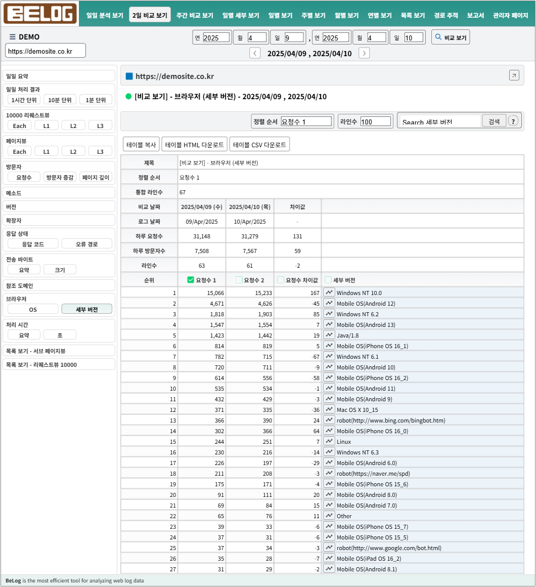This screenshot has height=587, width=536.
Task: Open trend chart for Java/1.8
Action: 329,335
